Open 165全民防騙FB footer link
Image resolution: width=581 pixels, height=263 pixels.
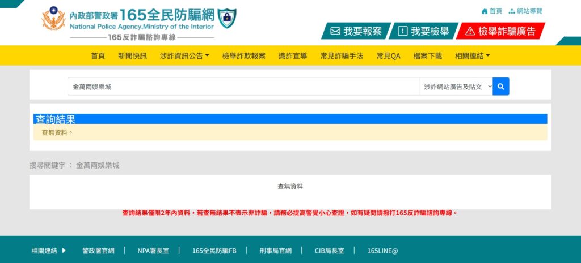(214, 251)
